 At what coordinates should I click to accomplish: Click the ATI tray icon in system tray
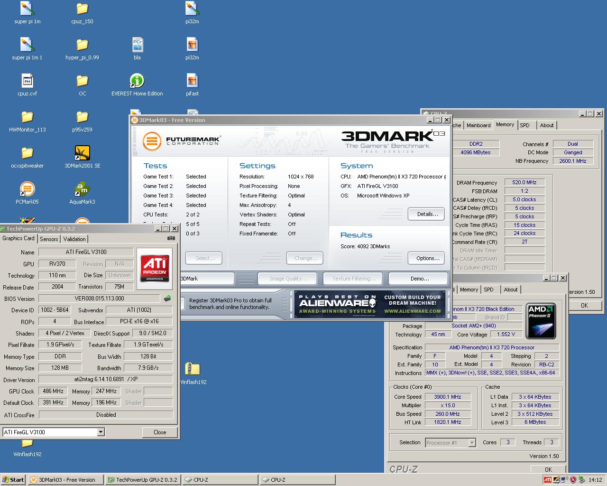tap(548, 480)
